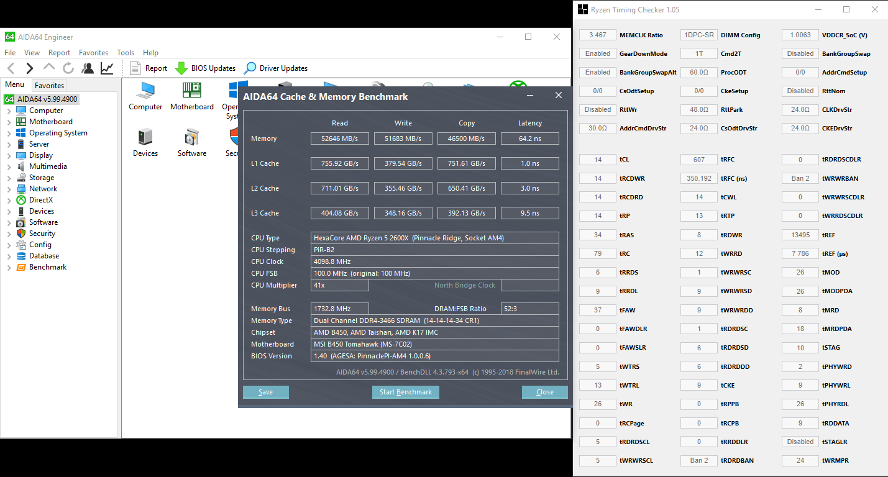
Task: Open the File menu
Action: (10, 53)
